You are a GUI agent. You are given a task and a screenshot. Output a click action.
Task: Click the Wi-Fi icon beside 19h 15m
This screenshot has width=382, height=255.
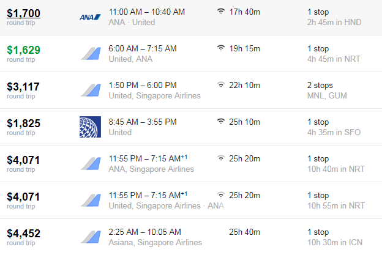221,48
